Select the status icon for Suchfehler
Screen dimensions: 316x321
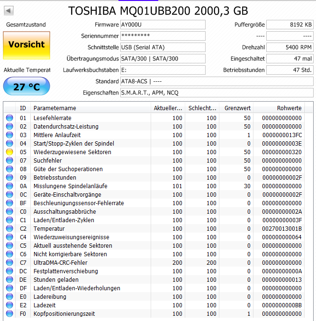pyautogui.click(x=9, y=160)
